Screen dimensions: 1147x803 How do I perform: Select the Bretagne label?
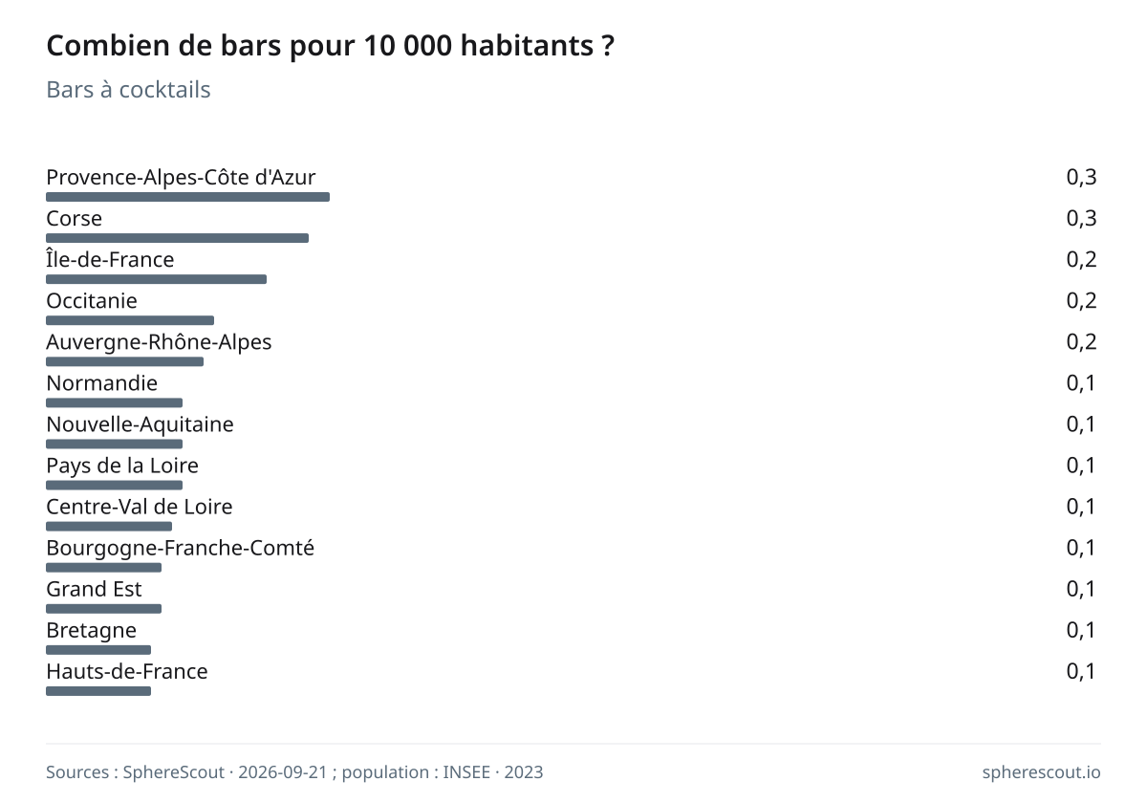[91, 630]
